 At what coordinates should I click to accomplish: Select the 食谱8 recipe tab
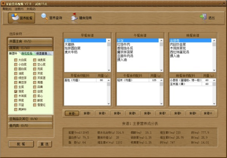[x=178, y=113]
